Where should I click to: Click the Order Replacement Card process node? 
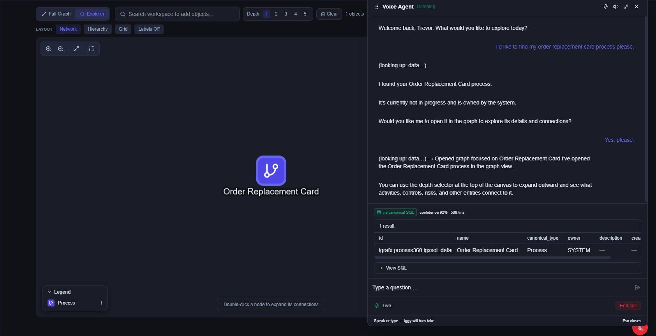pos(271,171)
